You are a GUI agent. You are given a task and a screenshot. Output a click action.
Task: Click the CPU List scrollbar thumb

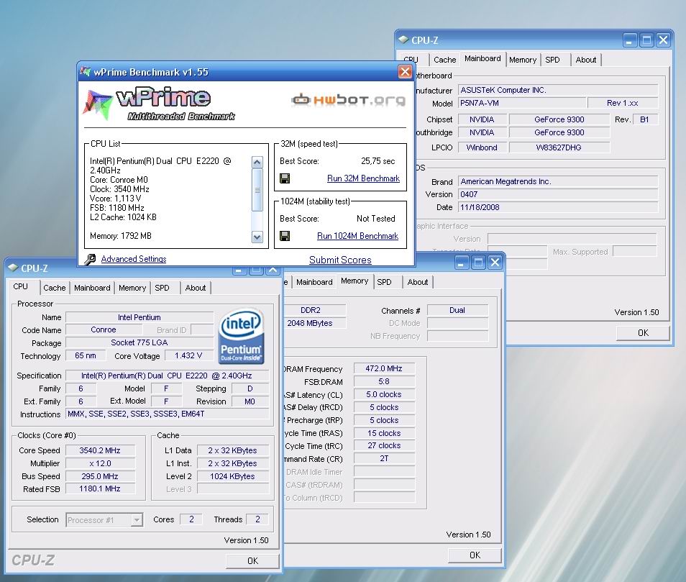pos(257,190)
